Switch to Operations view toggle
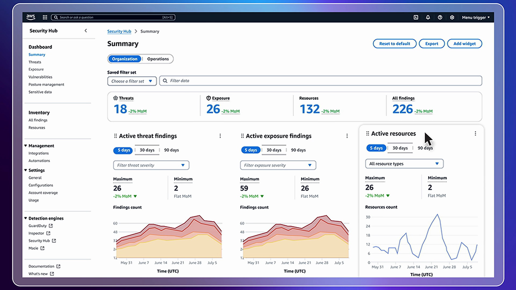The image size is (516, 290). (x=158, y=59)
